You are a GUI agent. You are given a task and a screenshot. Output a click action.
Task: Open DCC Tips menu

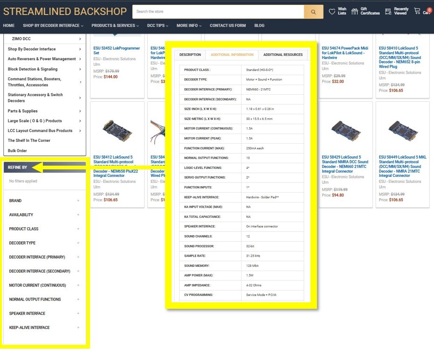click(158, 26)
